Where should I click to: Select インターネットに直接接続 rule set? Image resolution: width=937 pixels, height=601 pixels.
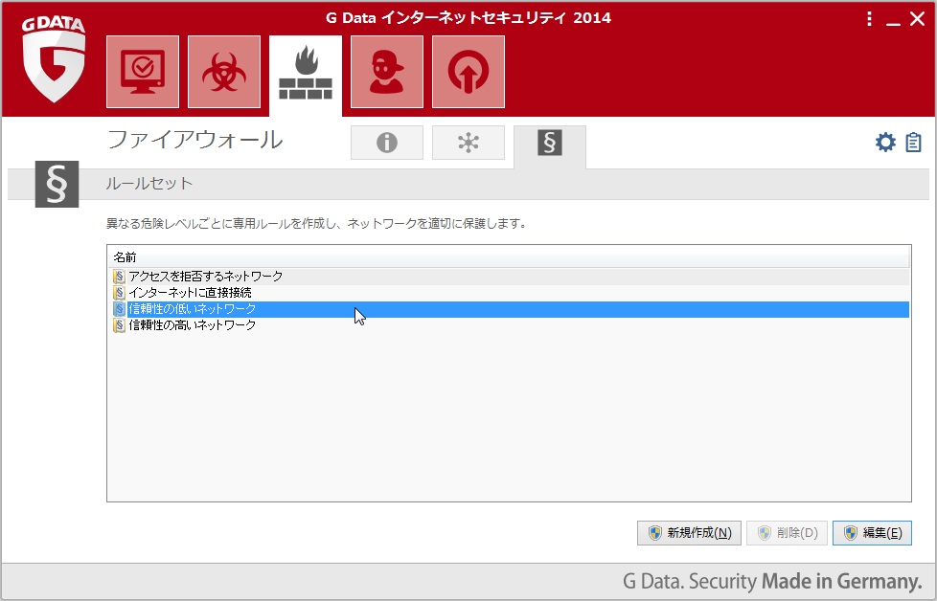(x=190, y=293)
